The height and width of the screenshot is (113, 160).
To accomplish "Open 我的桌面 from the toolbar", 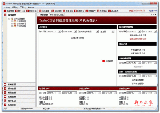I will click(x=44, y=11).
